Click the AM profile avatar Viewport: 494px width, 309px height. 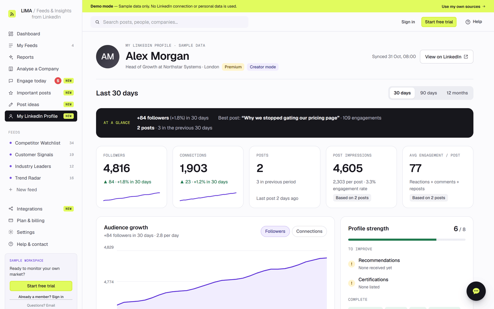108,57
